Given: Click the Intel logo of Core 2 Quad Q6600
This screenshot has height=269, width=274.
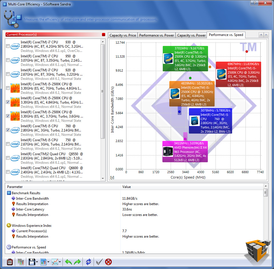Looking at the screenshot, I should point(15,172).
